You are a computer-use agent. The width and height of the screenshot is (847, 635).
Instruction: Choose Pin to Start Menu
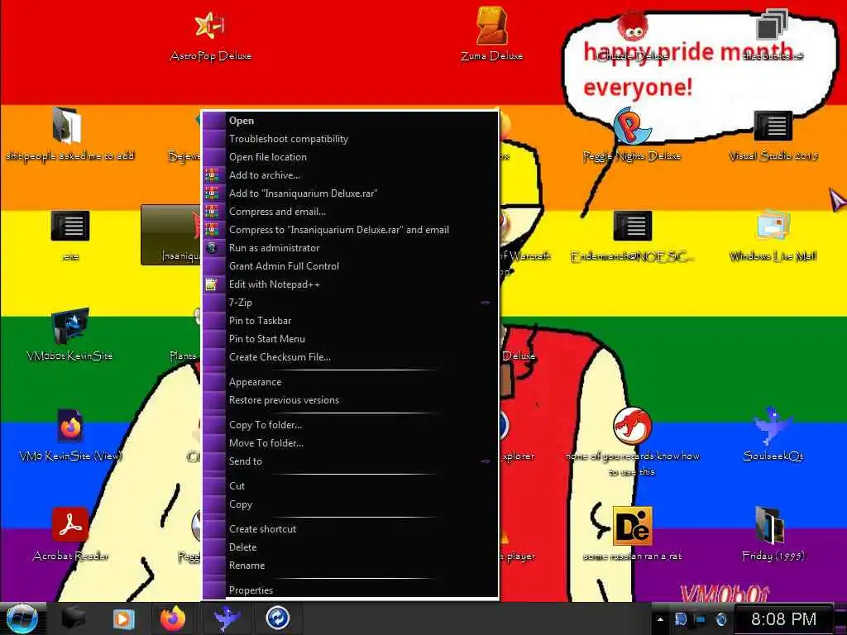click(350, 339)
